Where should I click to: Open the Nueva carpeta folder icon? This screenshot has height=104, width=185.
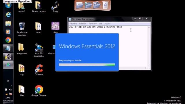coord(39,6)
